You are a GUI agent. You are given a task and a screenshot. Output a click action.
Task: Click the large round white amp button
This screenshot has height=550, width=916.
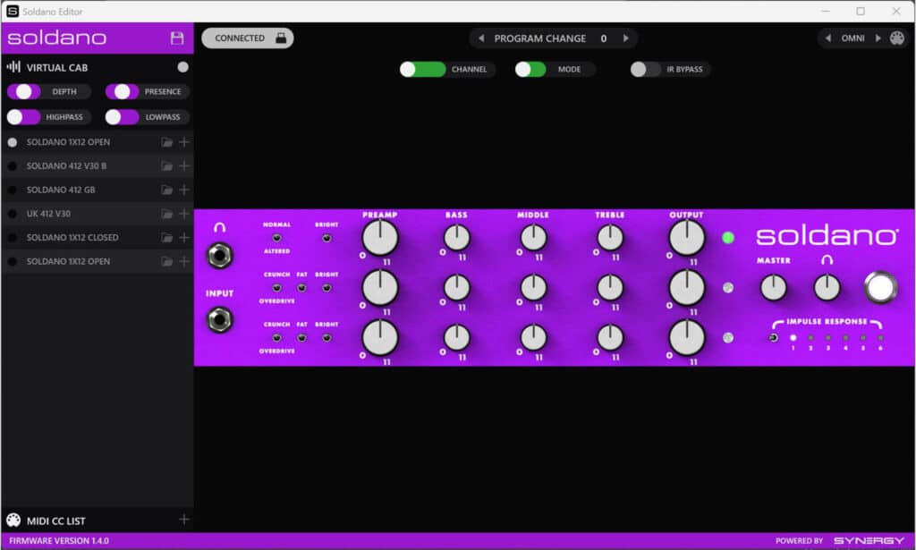(x=880, y=288)
